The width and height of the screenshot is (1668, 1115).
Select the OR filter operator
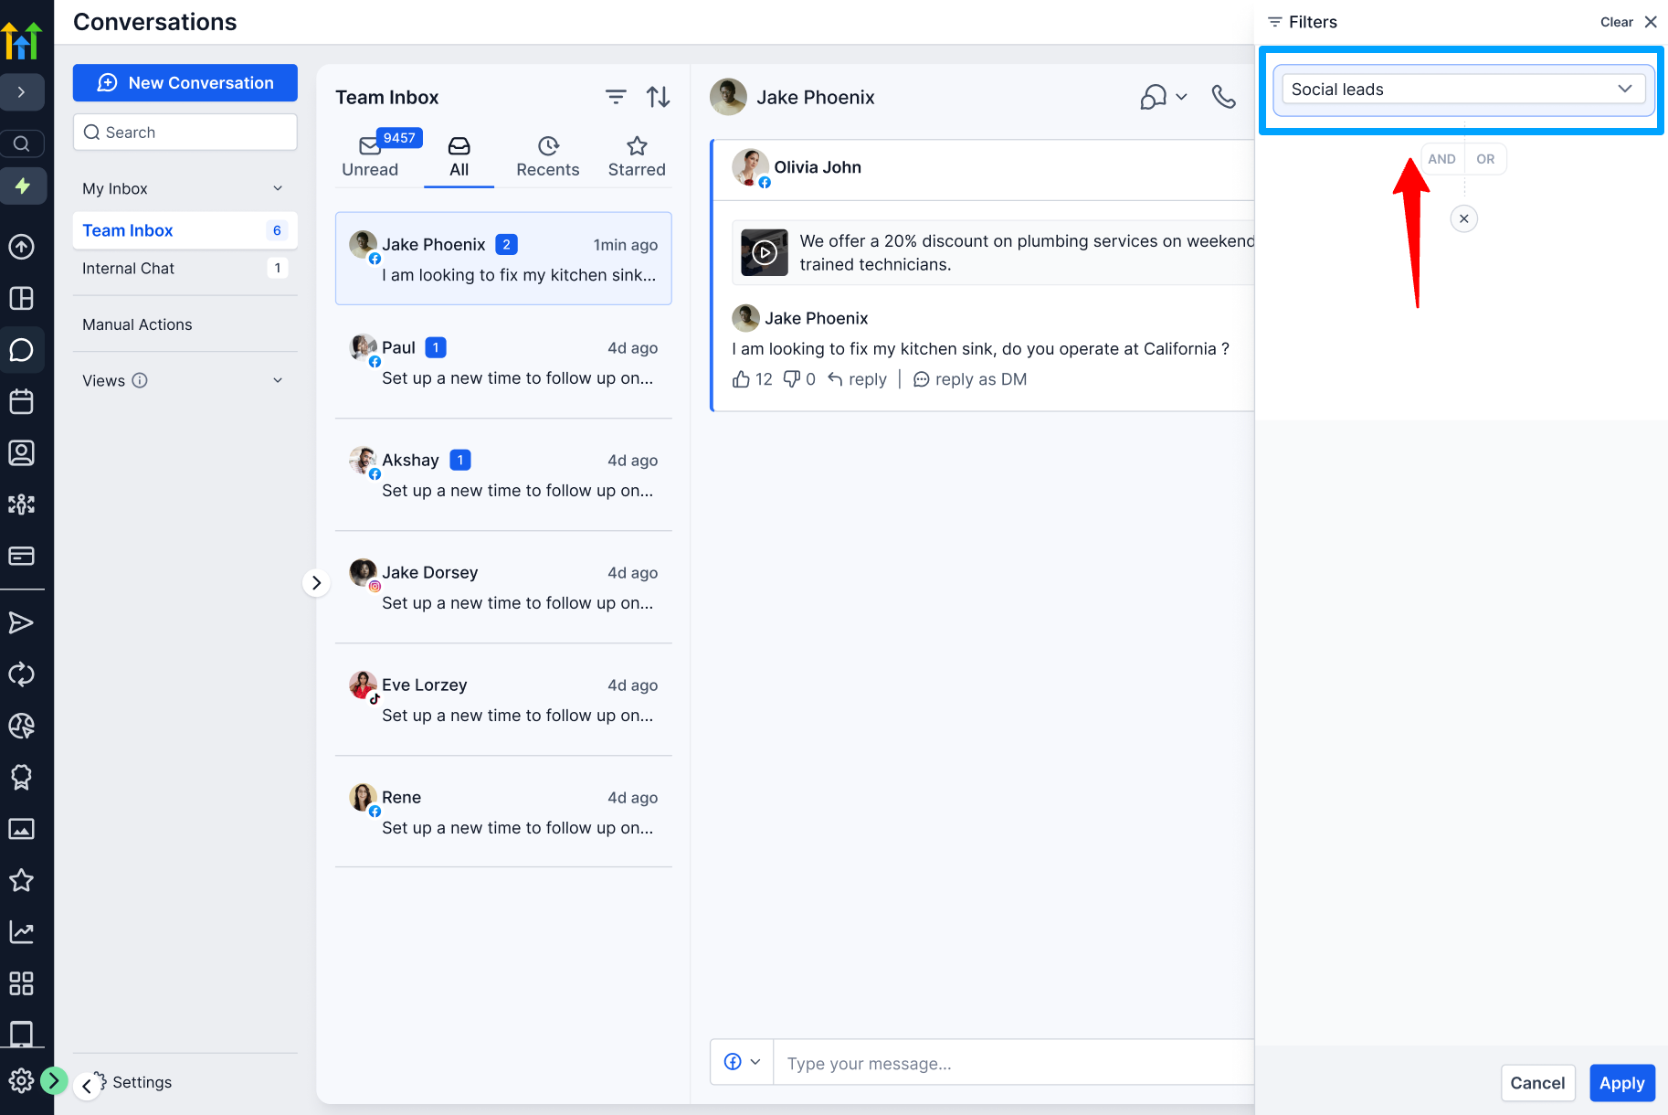click(1485, 159)
